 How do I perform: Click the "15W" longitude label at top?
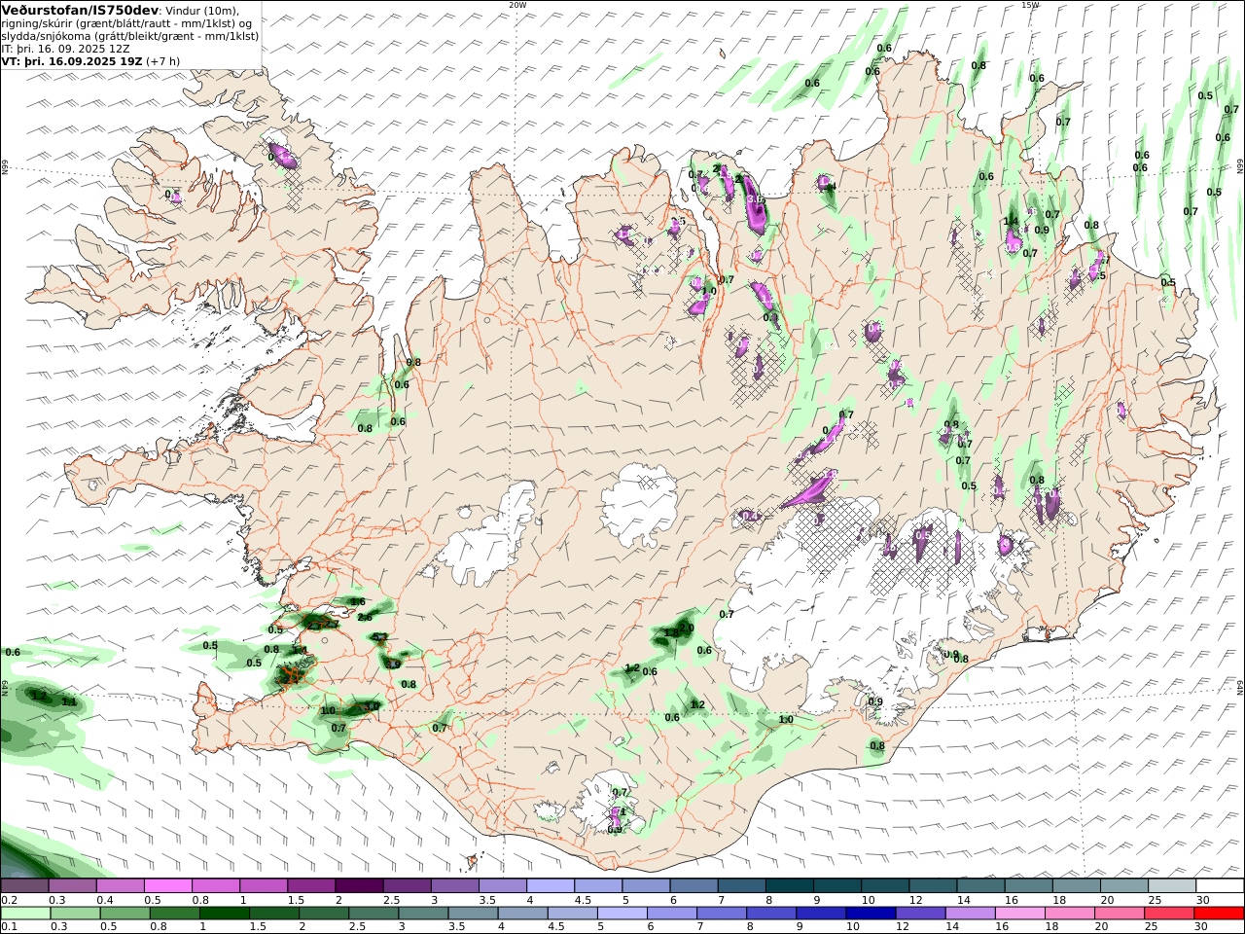coord(1029,5)
